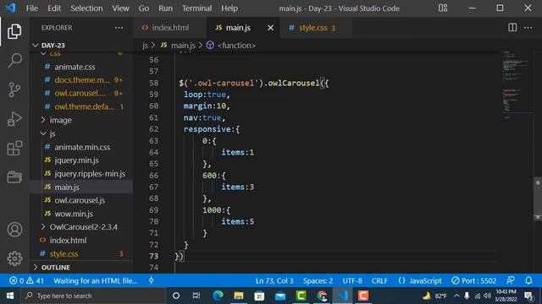
Task: Open Microsoft Edge from taskbar
Action: click(218, 296)
